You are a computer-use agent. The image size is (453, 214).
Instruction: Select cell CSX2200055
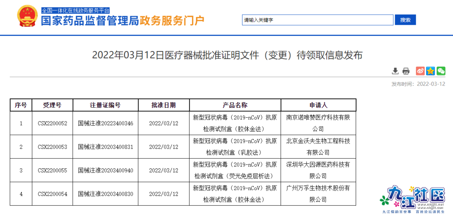click(x=52, y=170)
